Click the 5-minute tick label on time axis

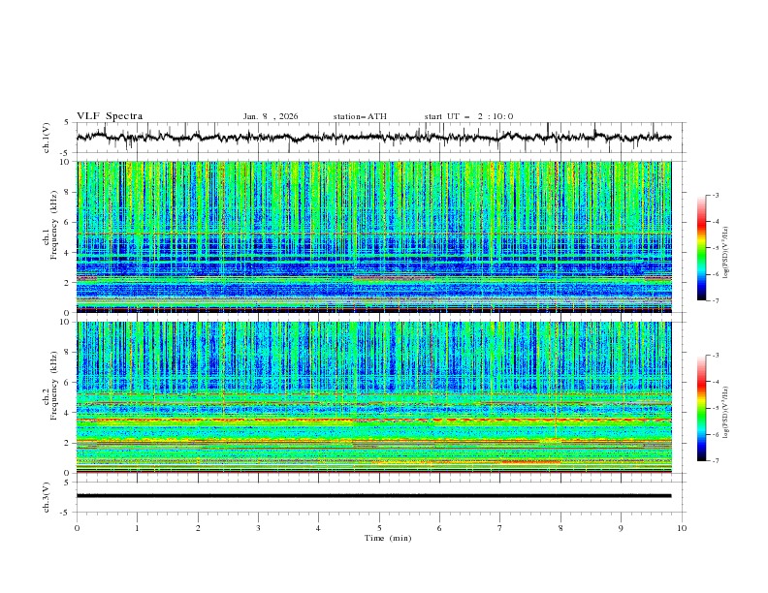pyautogui.click(x=379, y=527)
